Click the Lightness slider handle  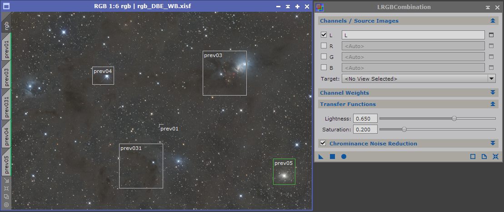[454, 119]
